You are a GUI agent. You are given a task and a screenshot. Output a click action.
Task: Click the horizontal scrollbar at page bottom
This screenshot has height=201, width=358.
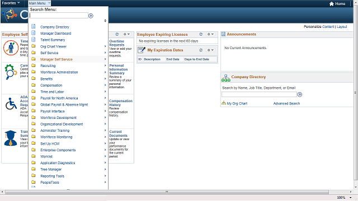(x=167, y=192)
